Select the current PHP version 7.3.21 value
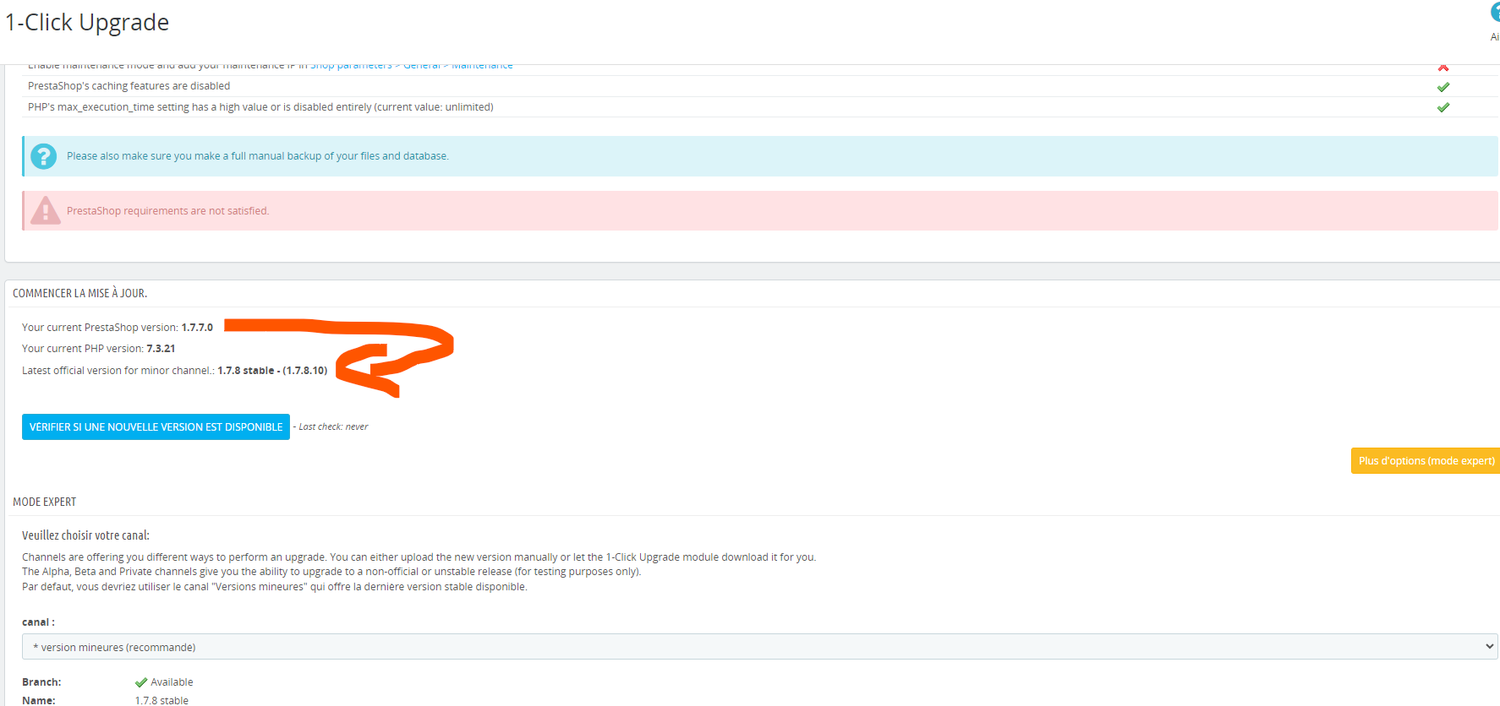Image resolution: width=1500 pixels, height=706 pixels. tap(161, 349)
